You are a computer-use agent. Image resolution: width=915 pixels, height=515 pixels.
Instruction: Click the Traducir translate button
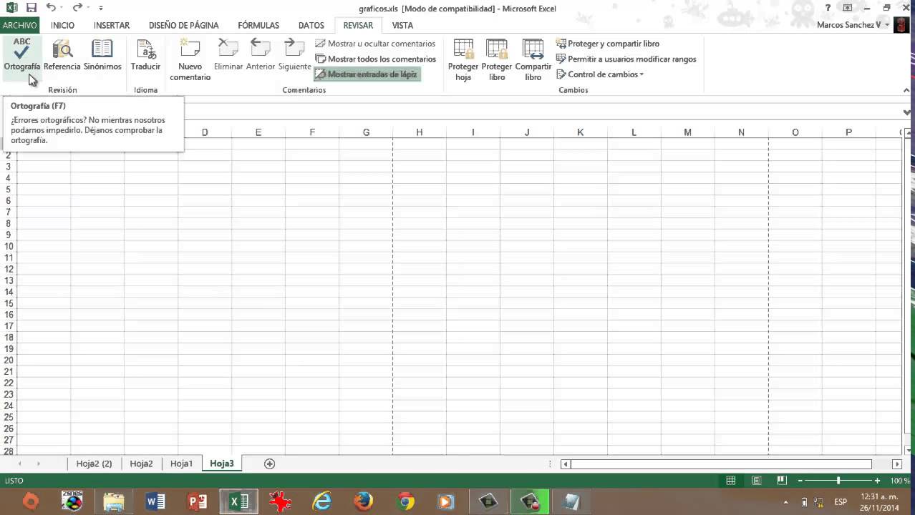pos(145,55)
